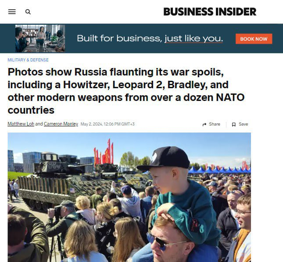Screen dimensions: 283x262
Task: Click the article publish date
Action: [107, 124]
